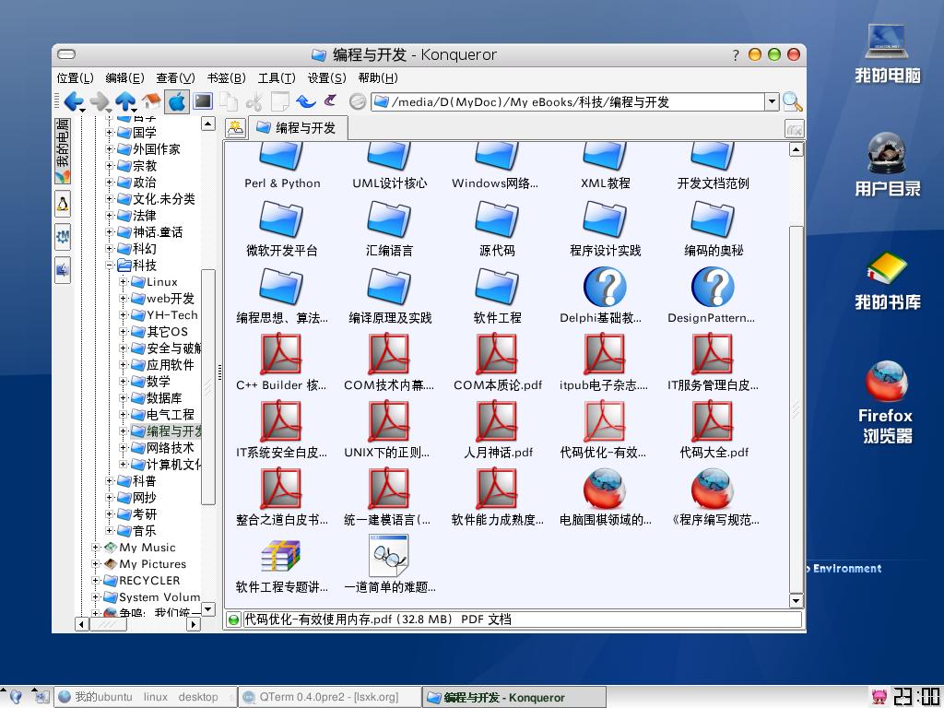Image resolution: width=944 pixels, height=708 pixels.
Task: Click the file view scroll up arrow
Action: [x=796, y=149]
